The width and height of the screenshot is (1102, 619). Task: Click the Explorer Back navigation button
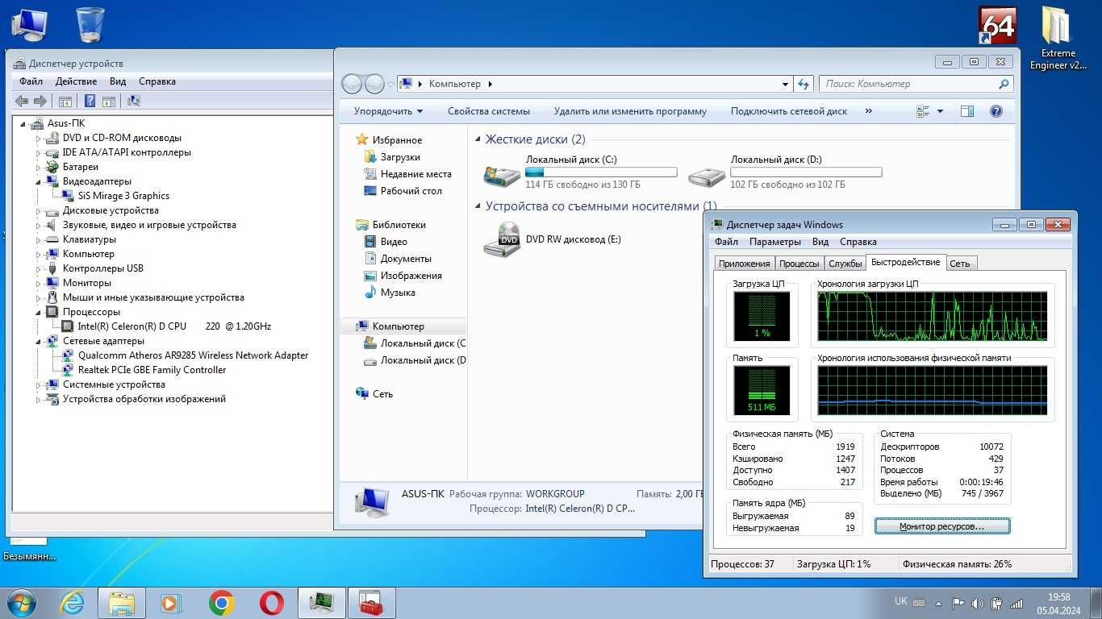[x=352, y=84]
